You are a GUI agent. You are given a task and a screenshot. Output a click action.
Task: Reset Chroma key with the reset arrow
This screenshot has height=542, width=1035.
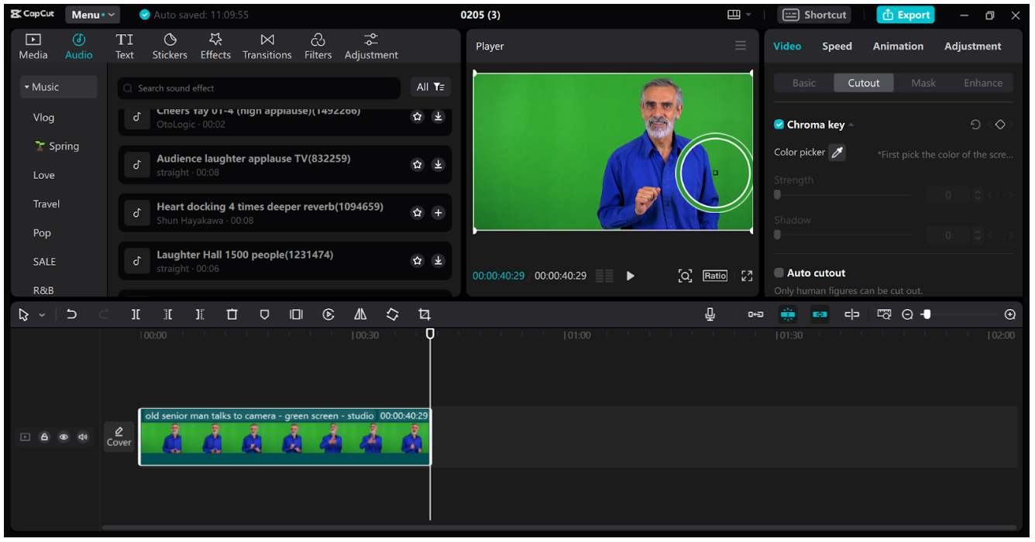[975, 125]
